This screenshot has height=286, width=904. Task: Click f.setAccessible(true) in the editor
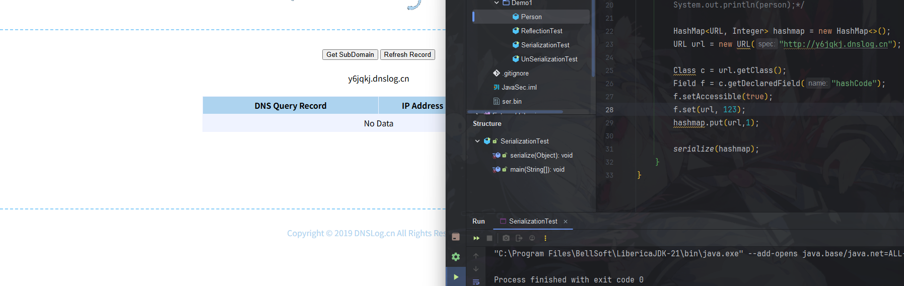click(x=723, y=97)
